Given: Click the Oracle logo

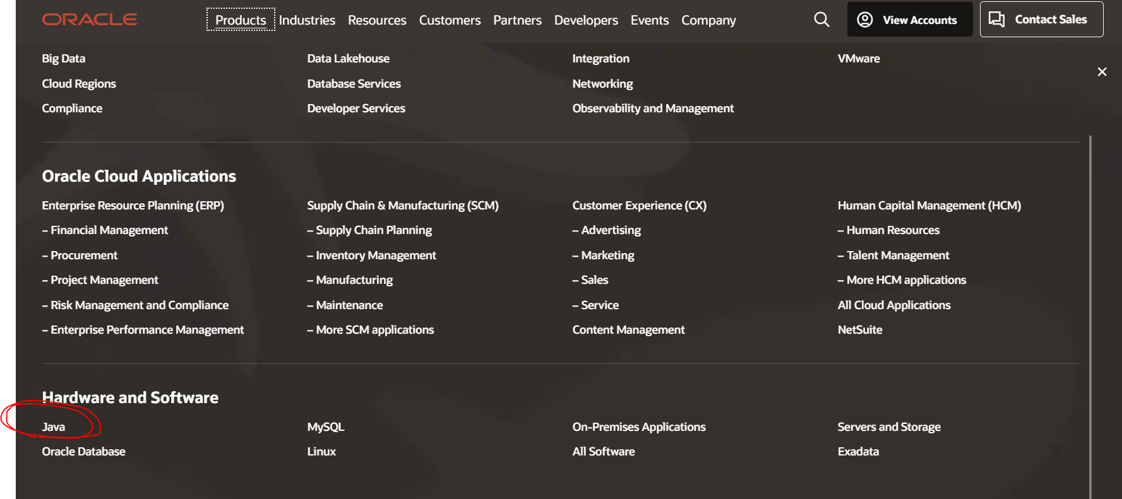Looking at the screenshot, I should 90,20.
